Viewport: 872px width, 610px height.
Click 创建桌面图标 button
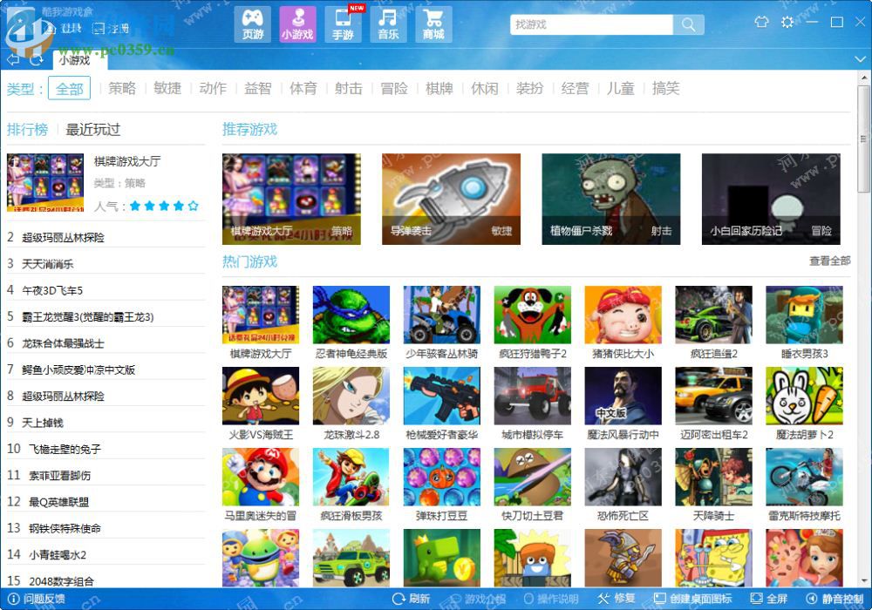click(693, 599)
